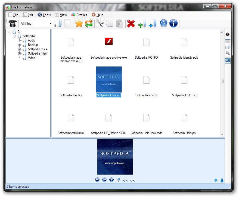Open the View menu
This screenshot has width=239, height=197.
point(61,15)
